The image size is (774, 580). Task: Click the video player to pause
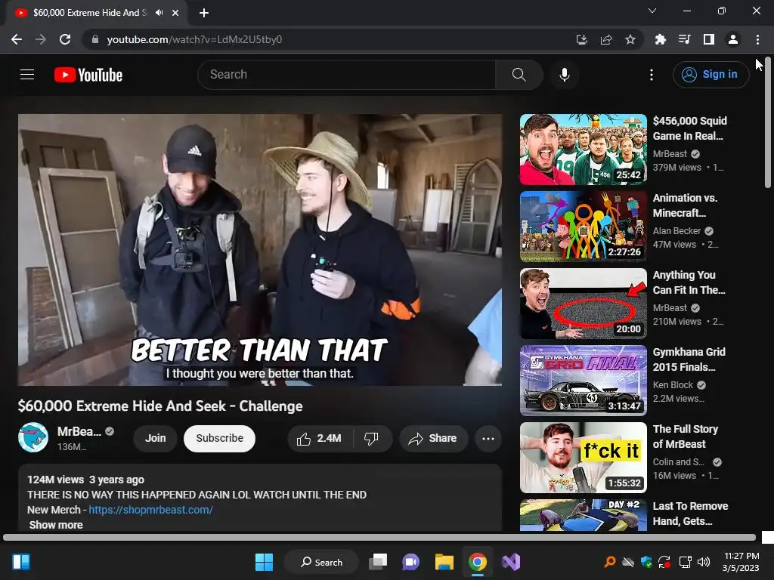[260, 249]
